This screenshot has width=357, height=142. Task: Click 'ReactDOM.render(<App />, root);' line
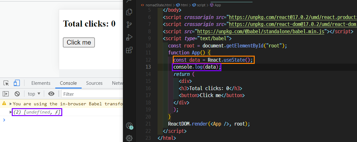pos(209,124)
